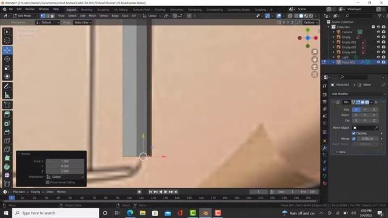Toggle Collection exclude checkbox in outliner
The width and height of the screenshot is (388, 218).
(x=373, y=27)
